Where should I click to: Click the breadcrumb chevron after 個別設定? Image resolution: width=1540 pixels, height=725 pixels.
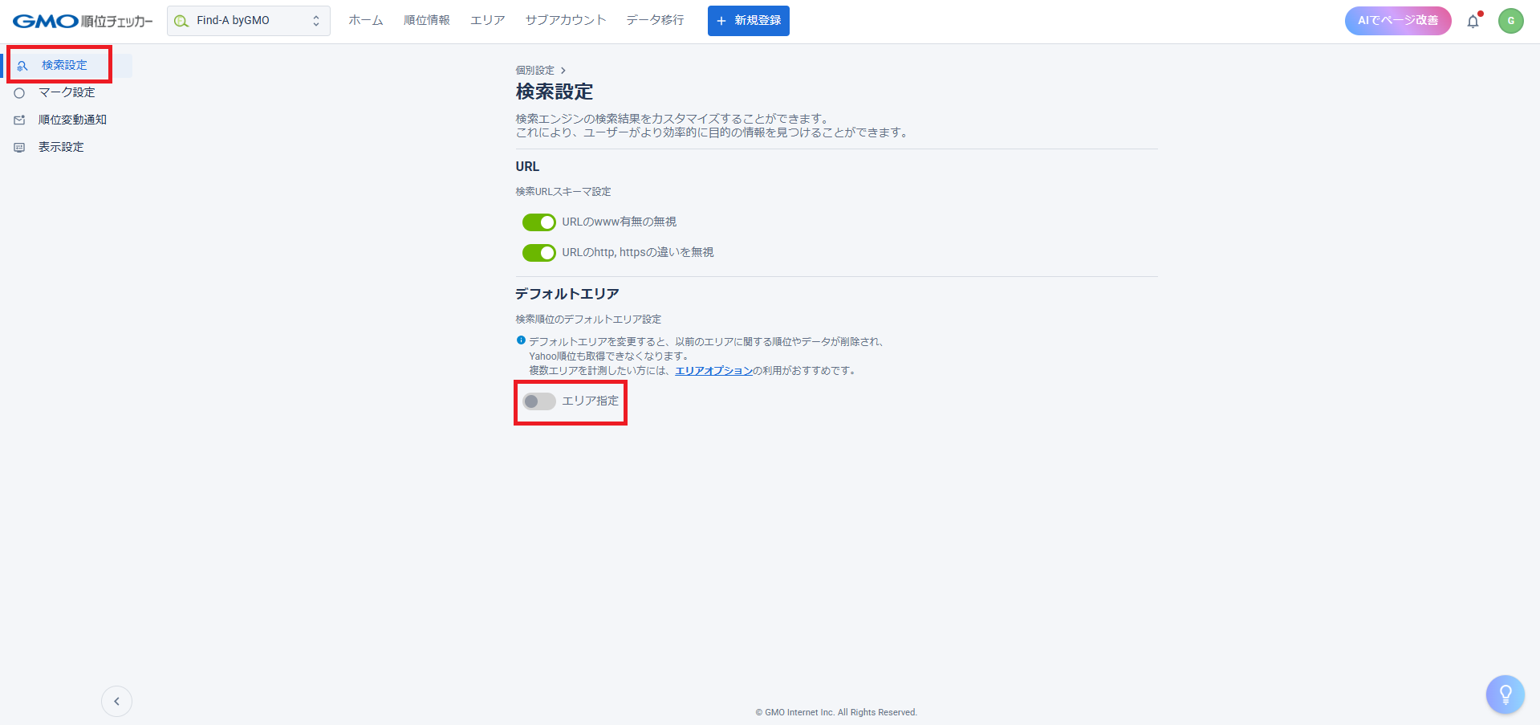(563, 71)
